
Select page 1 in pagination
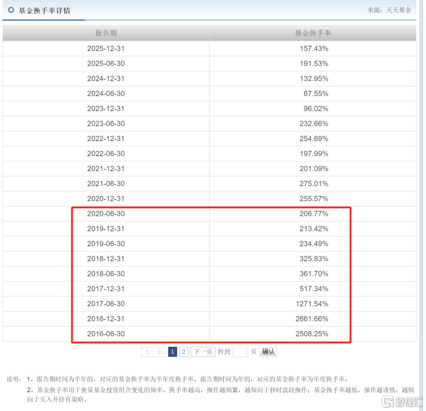[172, 352]
